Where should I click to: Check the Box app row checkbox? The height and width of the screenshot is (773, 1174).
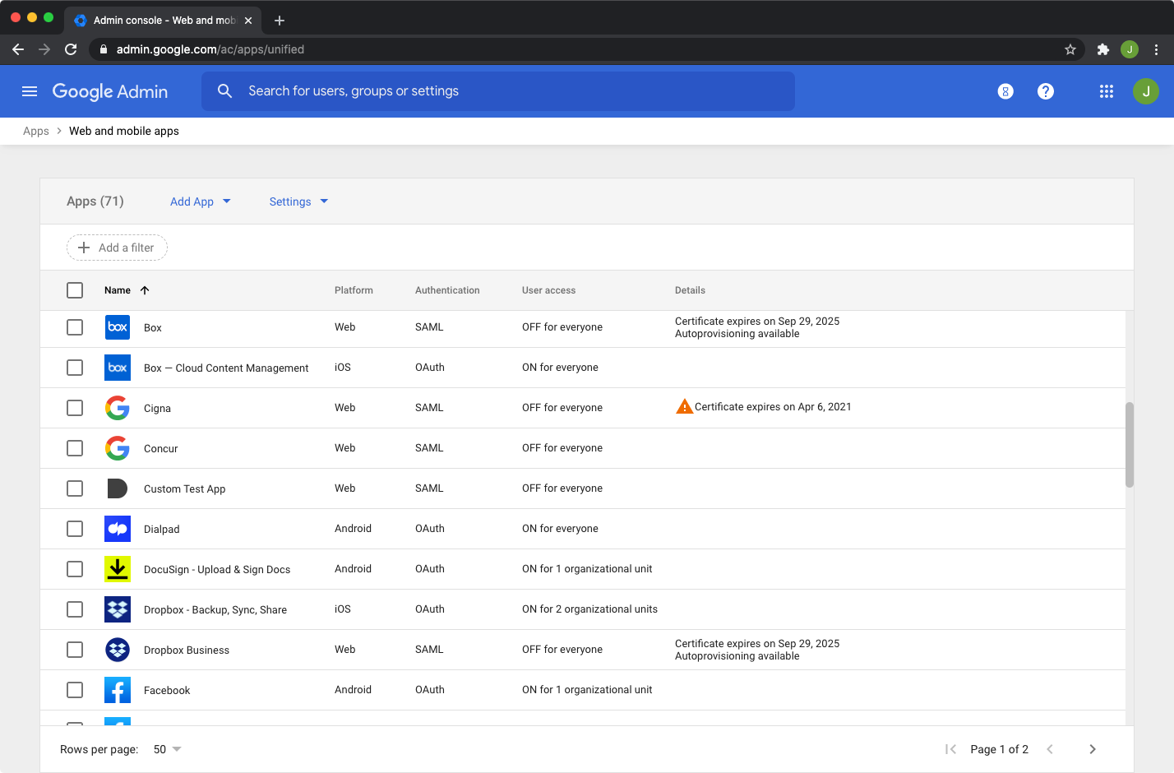pos(75,327)
